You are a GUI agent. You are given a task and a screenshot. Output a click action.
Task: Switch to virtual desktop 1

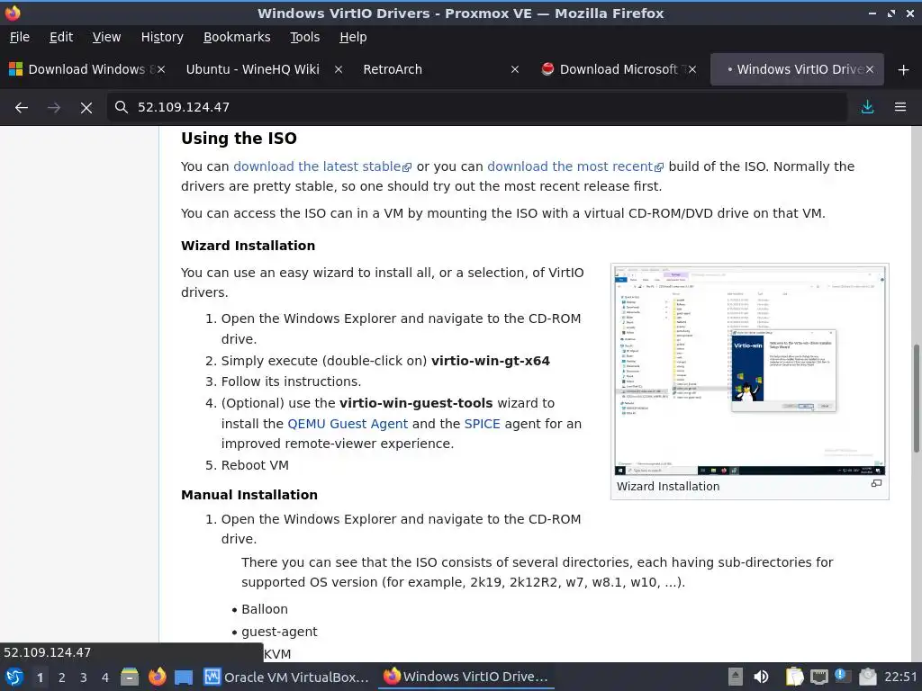(x=40, y=678)
